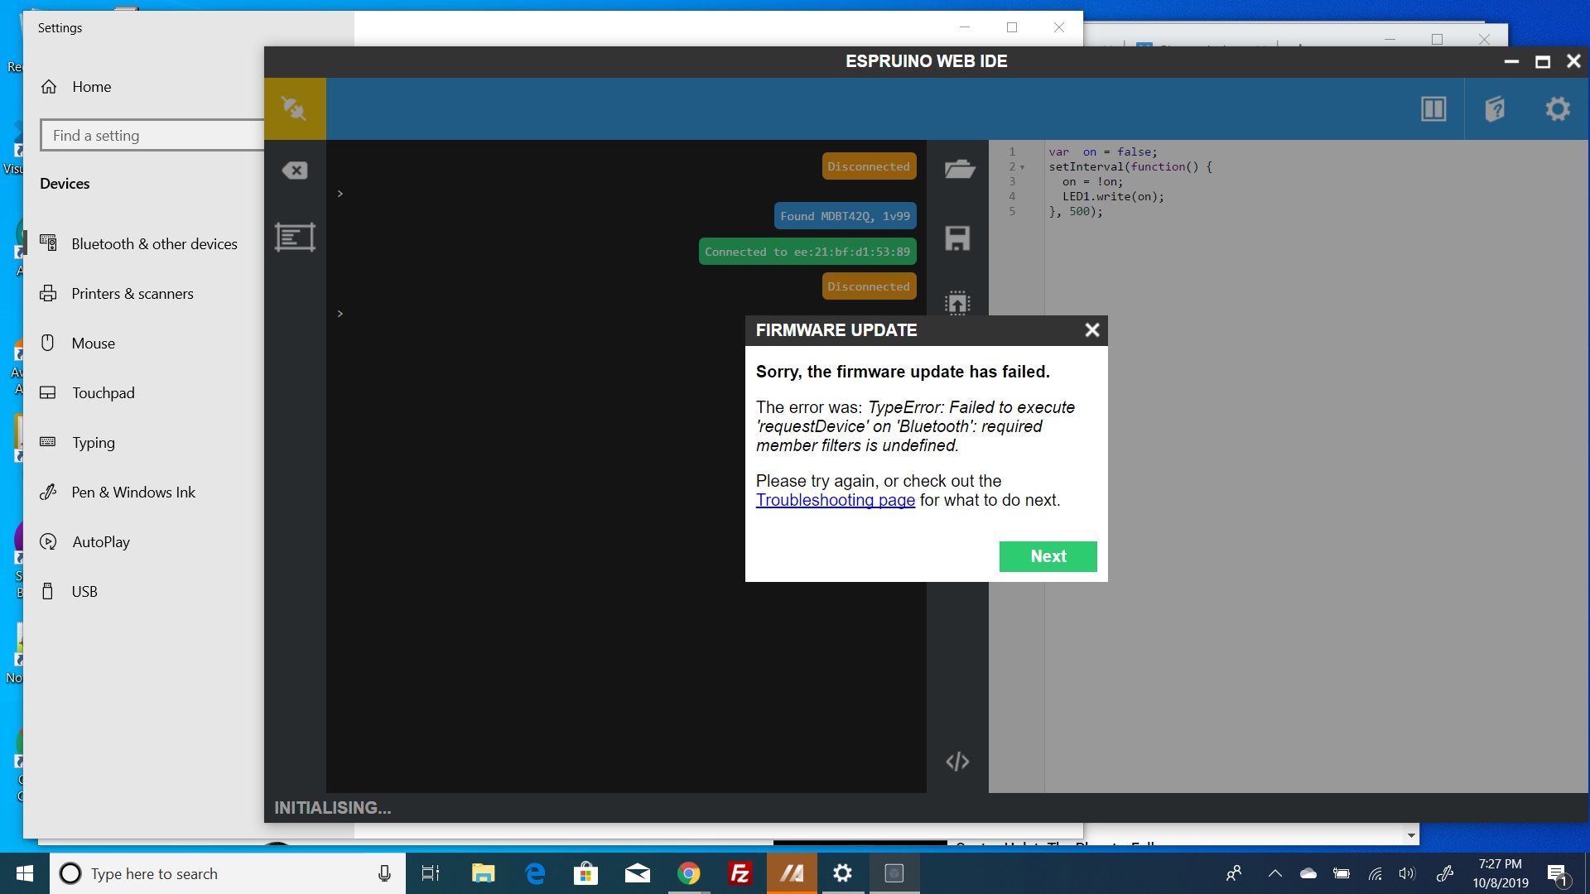Toggle split-pane layout with the columns icon
This screenshot has height=894, width=1590.
point(1433,108)
